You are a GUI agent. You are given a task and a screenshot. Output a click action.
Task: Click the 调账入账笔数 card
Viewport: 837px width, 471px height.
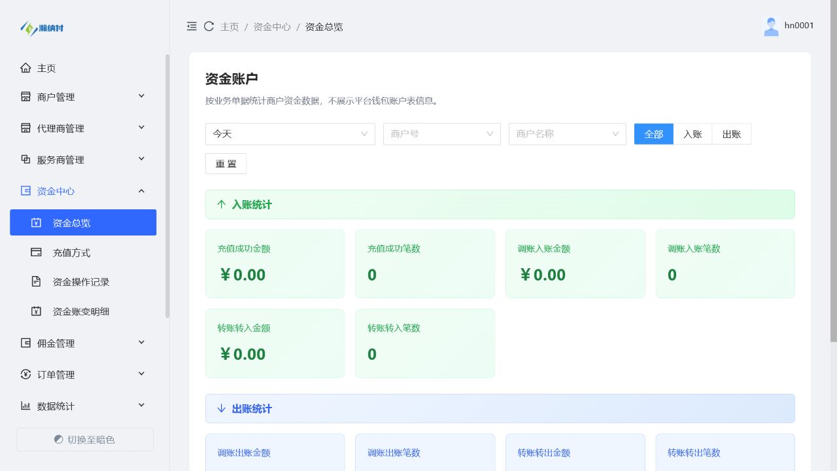(x=725, y=264)
